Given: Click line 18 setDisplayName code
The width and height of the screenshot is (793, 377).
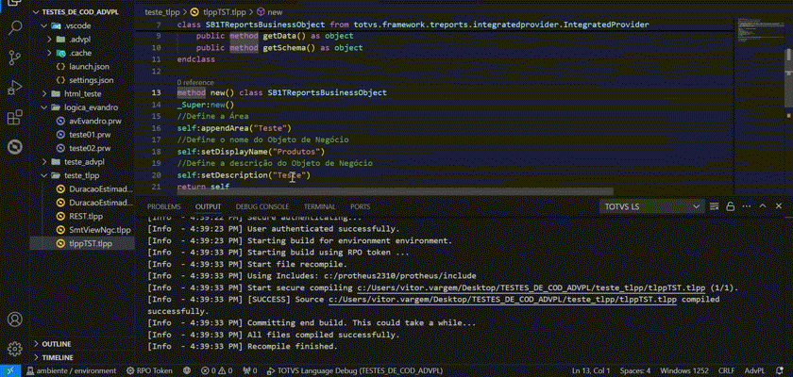Looking at the screenshot, I should pyautogui.click(x=251, y=152).
